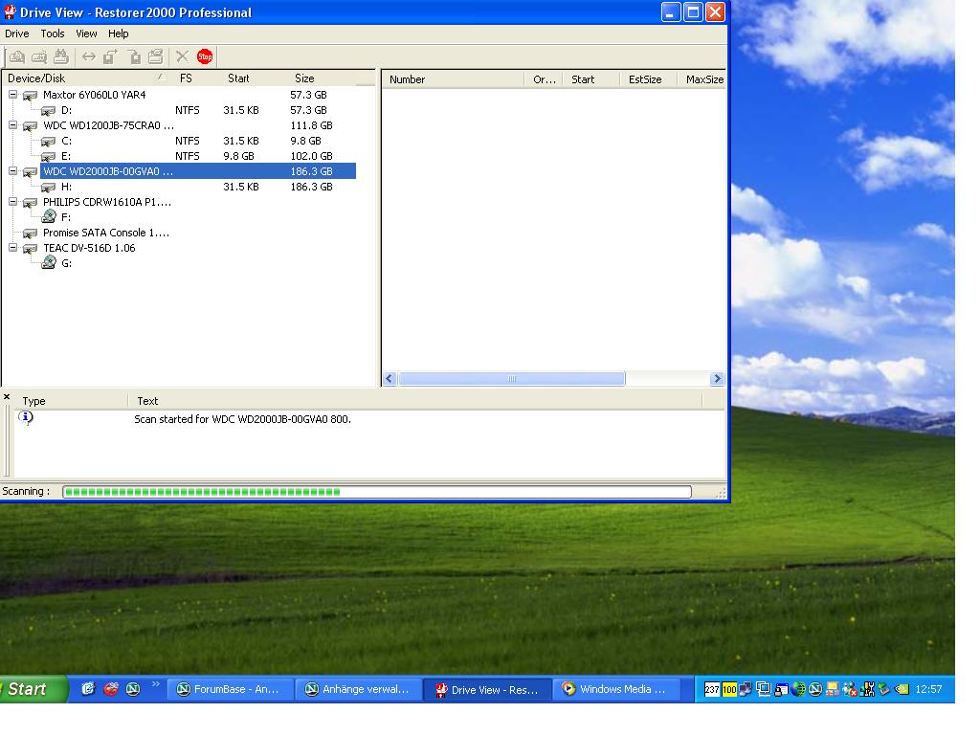Click the drive icon beside Maxtor 6Y060L0
This screenshot has width=980, height=735.
coord(30,96)
